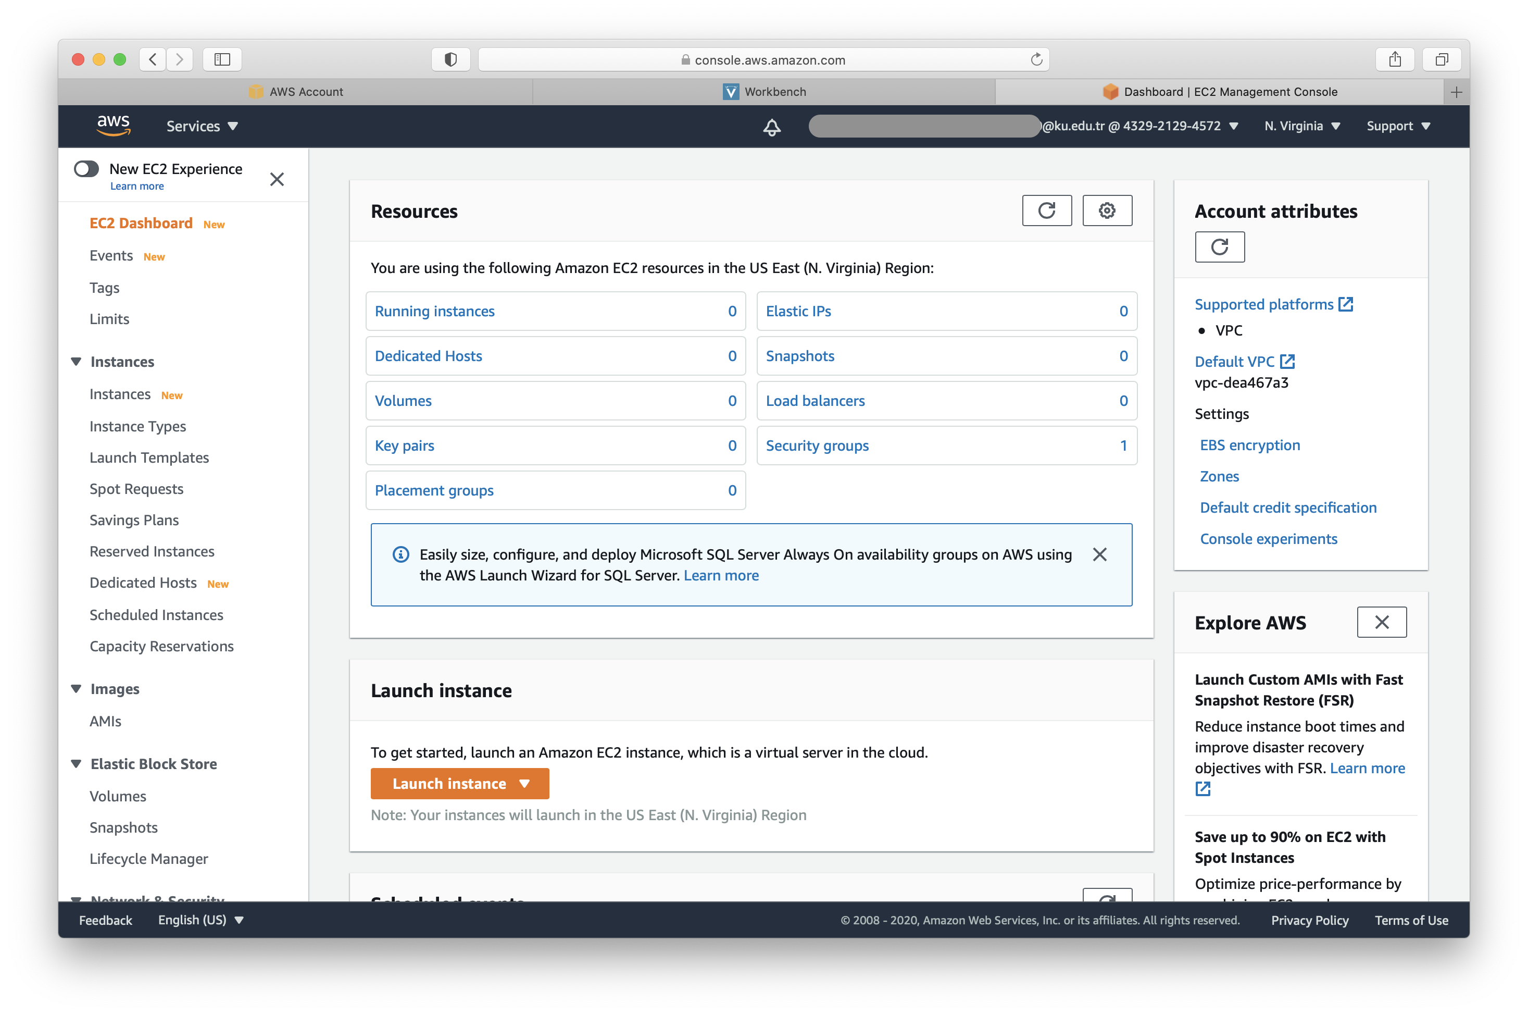Refresh the Resources panel
1528x1015 pixels.
click(x=1047, y=211)
